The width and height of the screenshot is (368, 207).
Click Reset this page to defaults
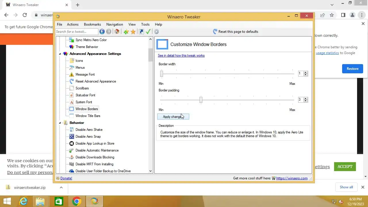(235, 32)
